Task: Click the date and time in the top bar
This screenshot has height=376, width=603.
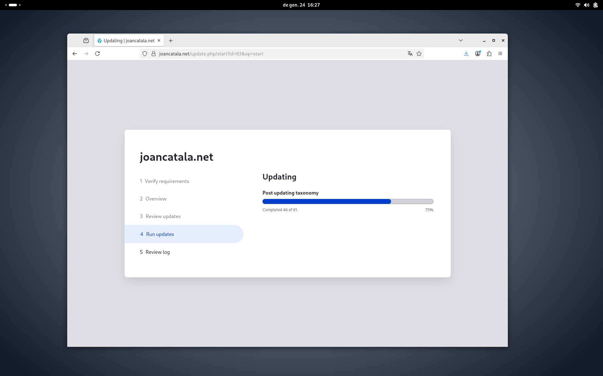Action: click(x=301, y=5)
